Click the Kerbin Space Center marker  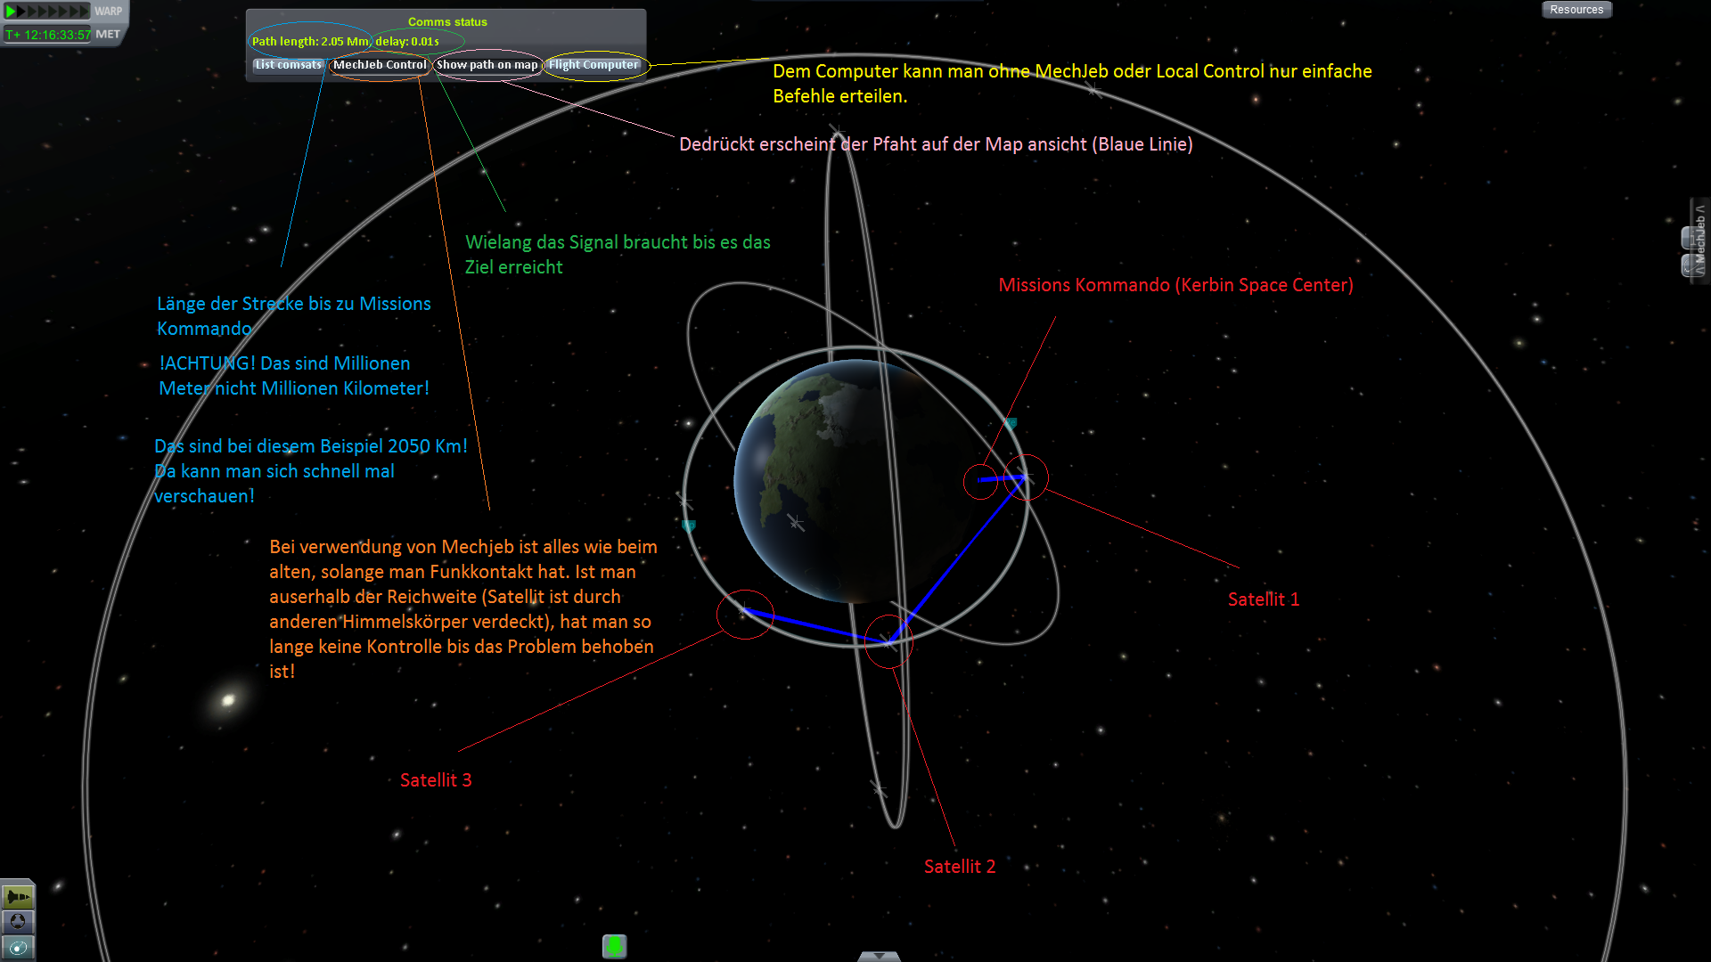click(980, 481)
